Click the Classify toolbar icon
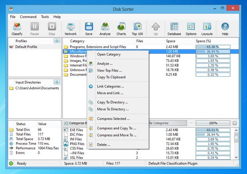Viewport: 247px width, 174px height. [17, 26]
